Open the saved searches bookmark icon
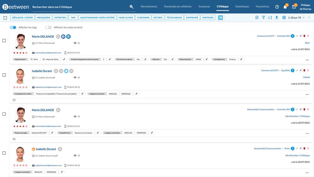Viewport: 314px width, 177px height. [x=257, y=18]
